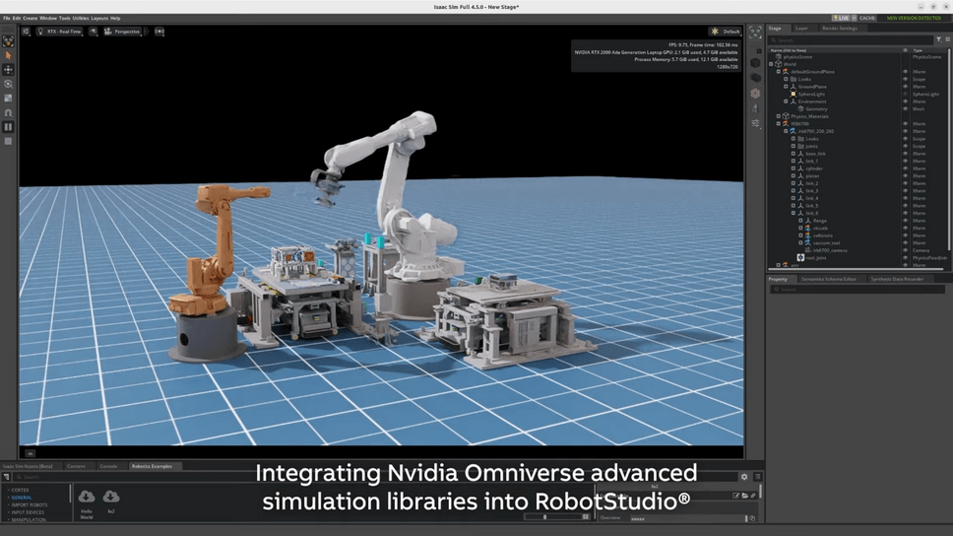This screenshot has width=953, height=536.
Task: Click the dark cube icon in side toolbar
Action: pyautogui.click(x=755, y=63)
